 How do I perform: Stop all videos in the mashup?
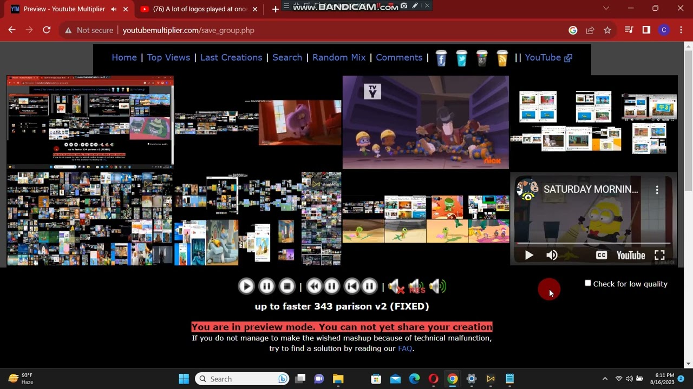pos(287,286)
